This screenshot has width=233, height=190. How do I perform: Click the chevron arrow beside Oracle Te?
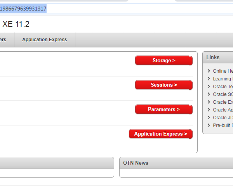pyautogui.click(x=209, y=86)
